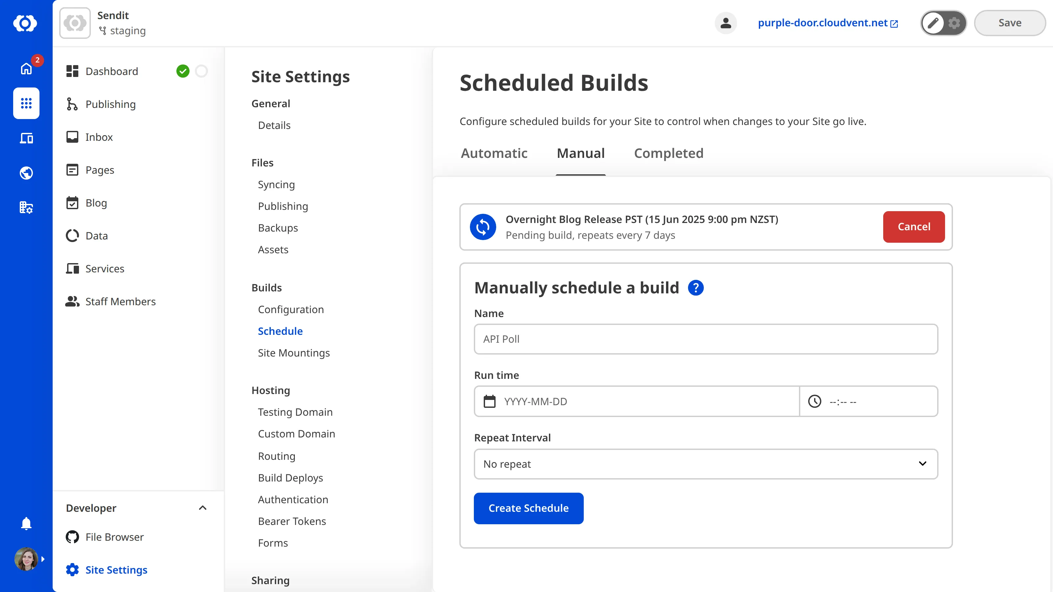The width and height of the screenshot is (1053, 592).
Task: Select the apps grid icon in sidebar
Action: pyautogui.click(x=26, y=103)
